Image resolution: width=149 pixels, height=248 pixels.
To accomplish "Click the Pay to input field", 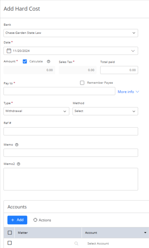I will (59, 91).
